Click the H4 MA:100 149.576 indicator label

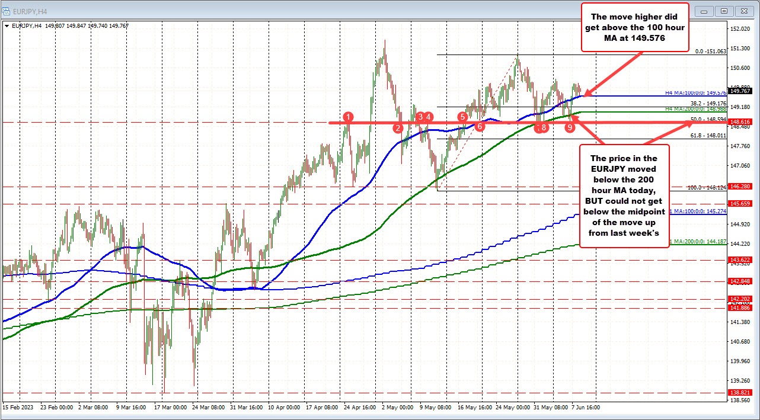click(695, 92)
